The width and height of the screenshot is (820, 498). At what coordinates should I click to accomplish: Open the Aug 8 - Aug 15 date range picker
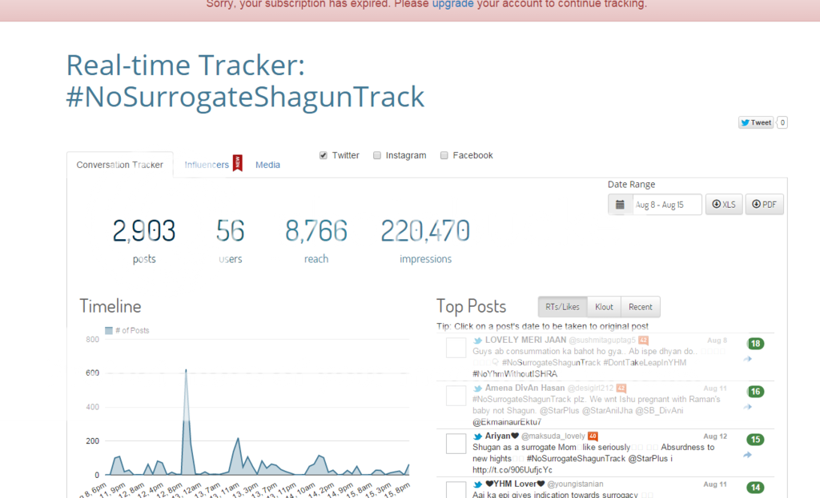click(666, 205)
